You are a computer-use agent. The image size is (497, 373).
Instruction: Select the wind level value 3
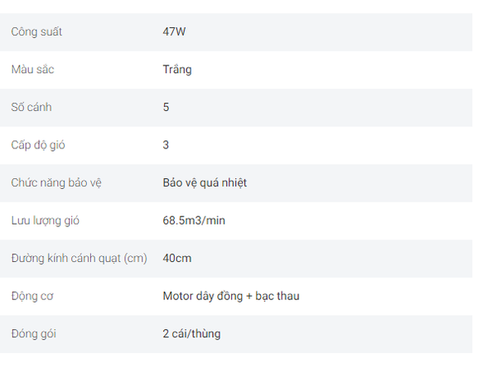(166, 145)
